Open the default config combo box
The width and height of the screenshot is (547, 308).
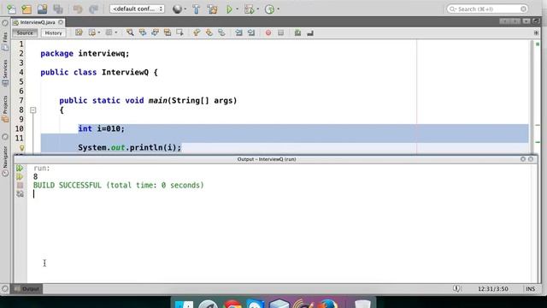pyautogui.click(x=137, y=9)
